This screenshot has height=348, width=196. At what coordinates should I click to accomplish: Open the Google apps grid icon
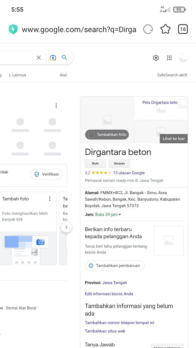point(169,58)
